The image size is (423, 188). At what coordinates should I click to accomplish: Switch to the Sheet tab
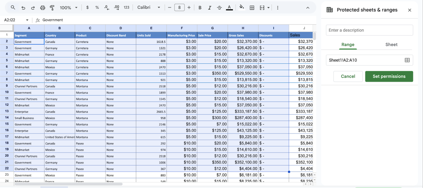click(x=391, y=44)
